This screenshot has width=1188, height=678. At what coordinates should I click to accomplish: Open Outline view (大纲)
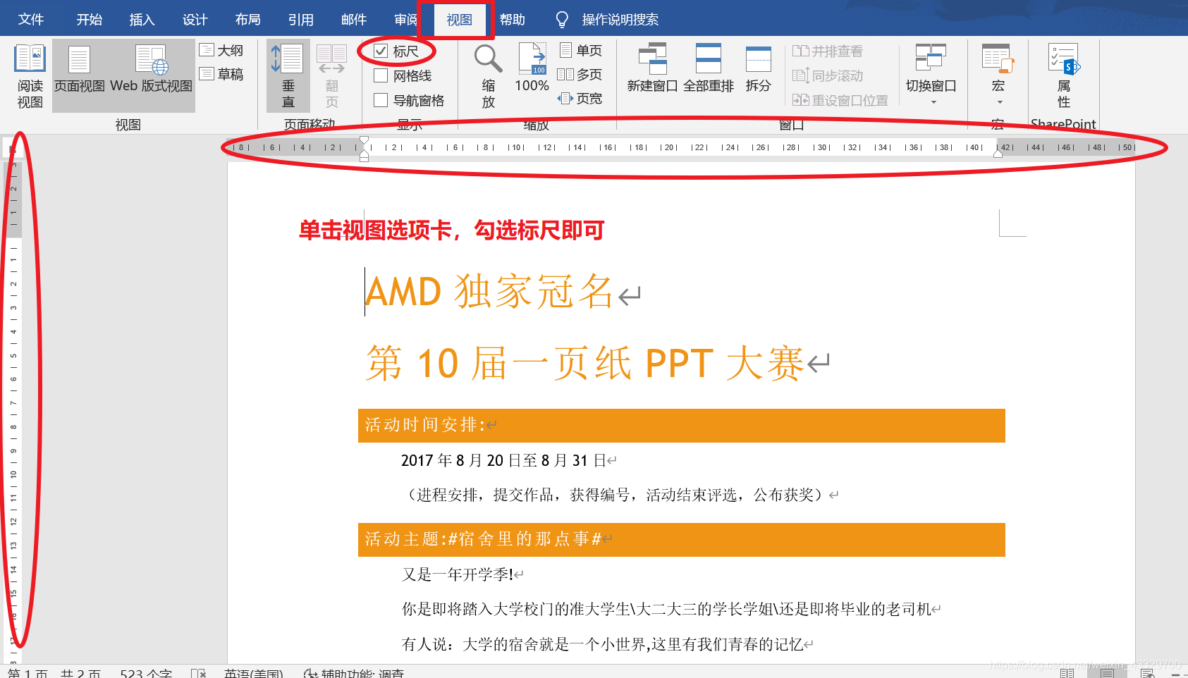(x=221, y=50)
